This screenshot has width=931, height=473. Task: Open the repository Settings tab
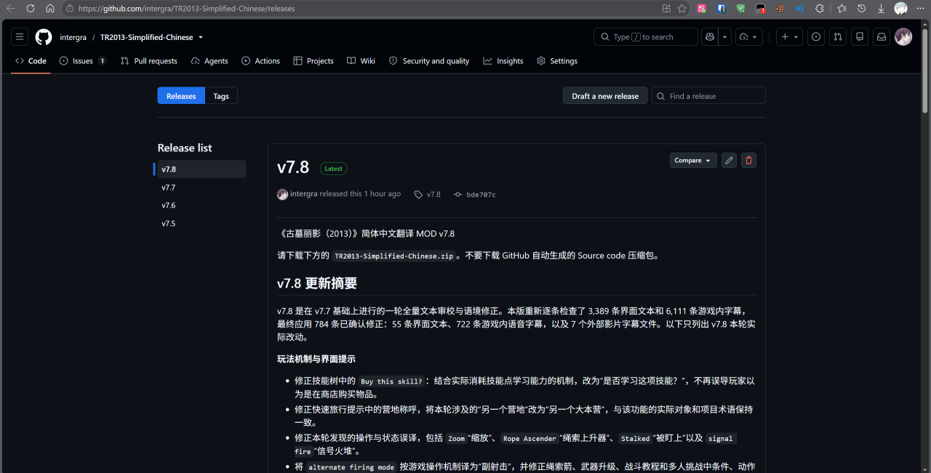tap(557, 61)
